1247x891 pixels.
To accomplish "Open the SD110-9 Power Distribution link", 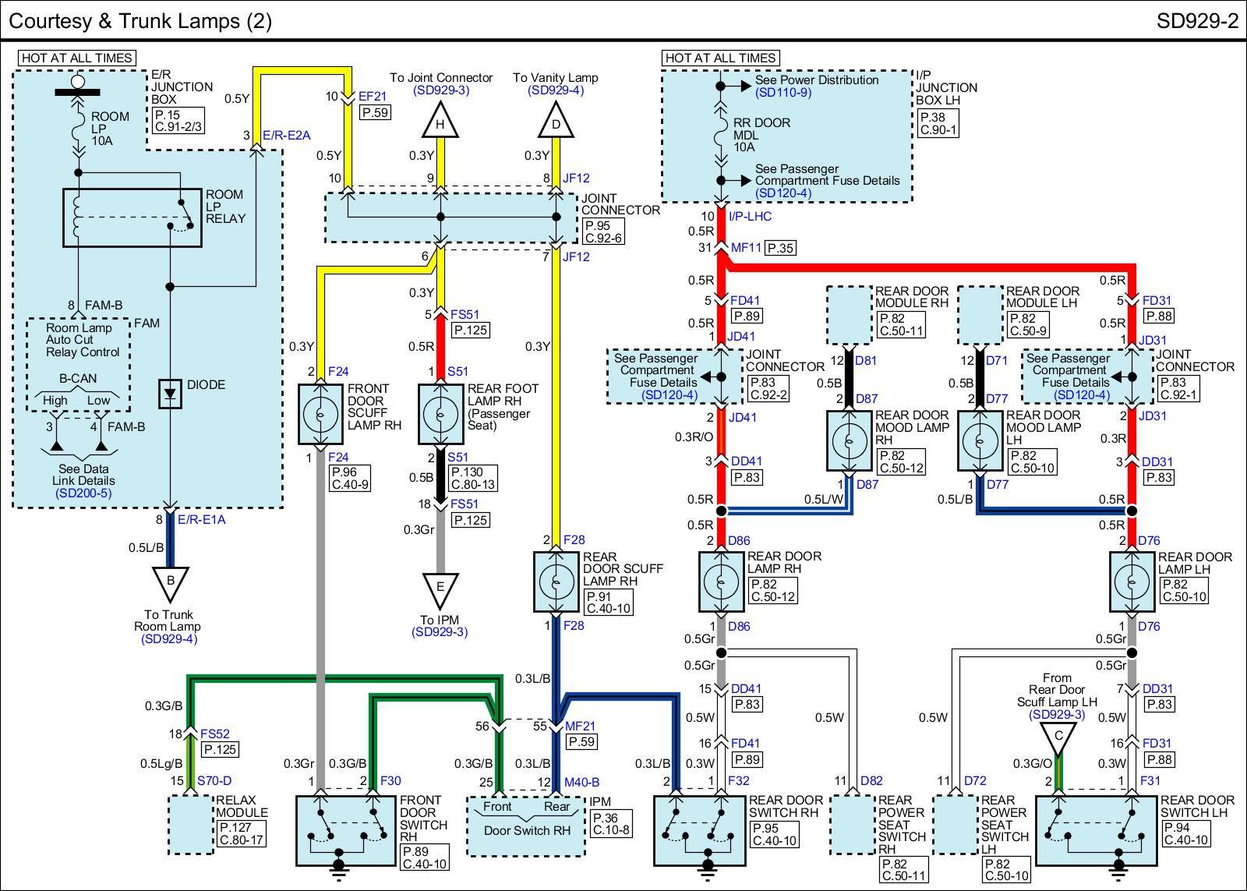I will [783, 92].
